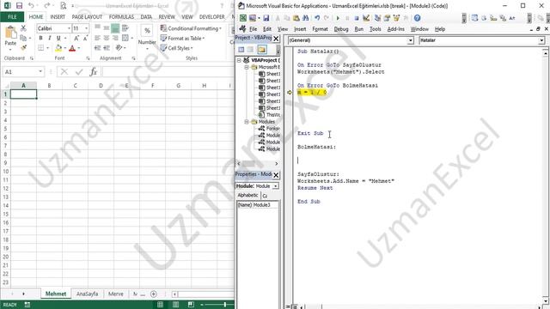Screen dimensions: 550x309
Task: Open the Run menu in VBA editor
Action: tap(359, 29)
